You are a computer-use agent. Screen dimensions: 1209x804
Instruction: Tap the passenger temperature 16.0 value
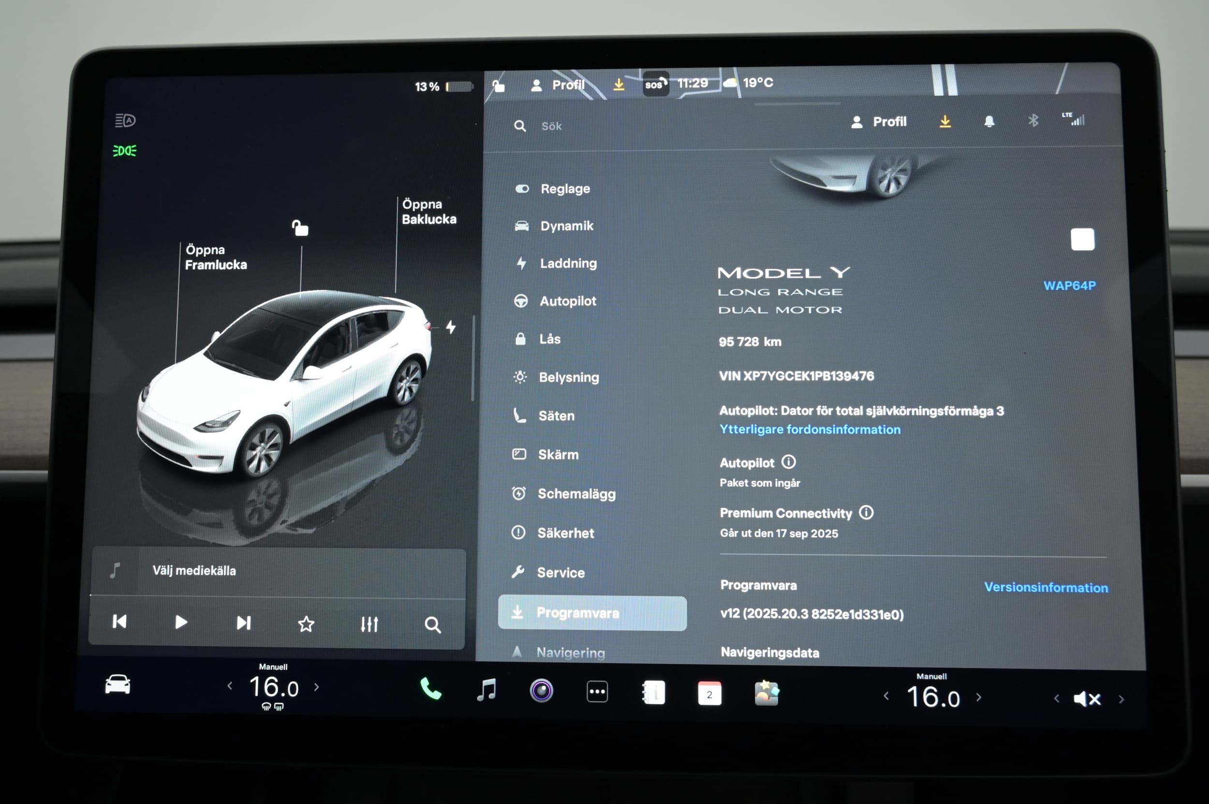coord(932,697)
